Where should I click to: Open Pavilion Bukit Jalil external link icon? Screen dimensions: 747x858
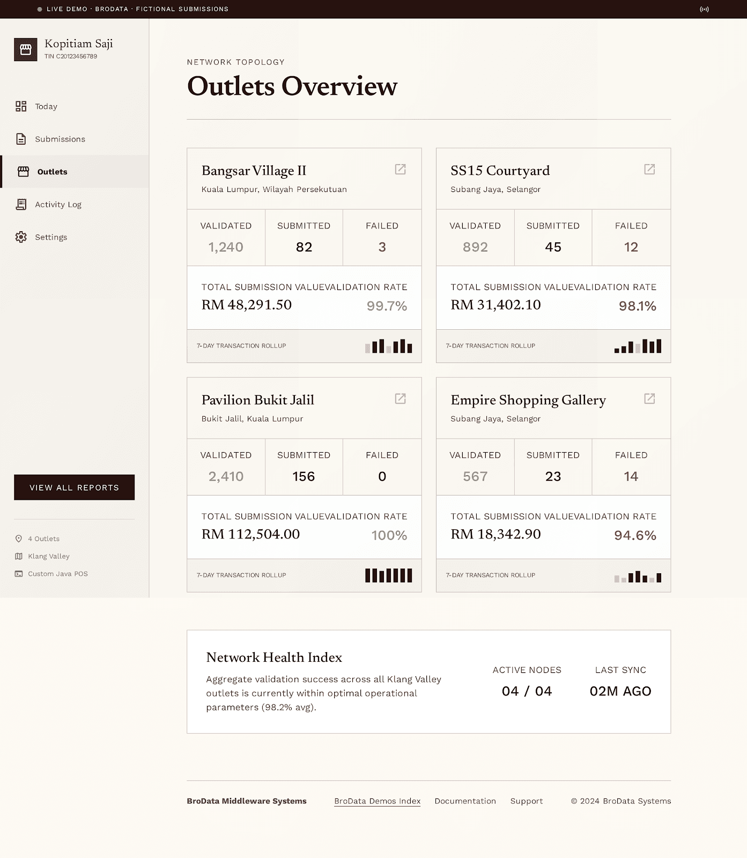400,398
